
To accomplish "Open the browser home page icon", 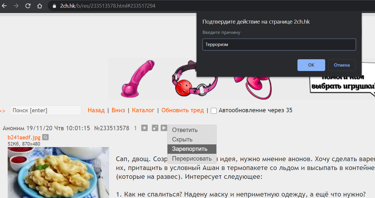I will pyautogui.click(x=40, y=6).
